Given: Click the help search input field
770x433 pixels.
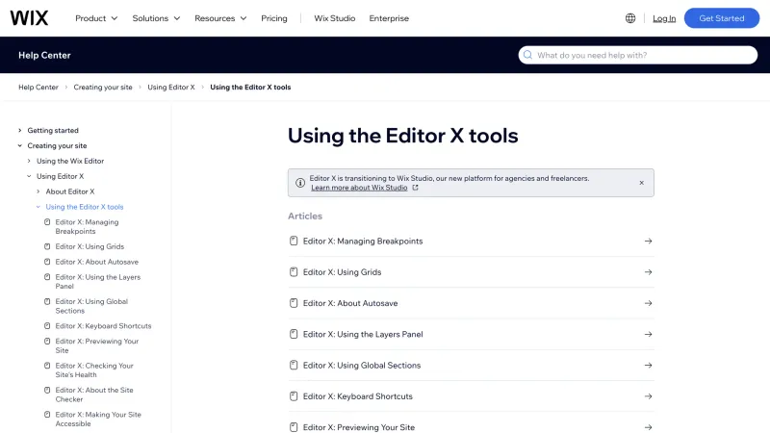Looking at the screenshot, I should [x=637, y=55].
